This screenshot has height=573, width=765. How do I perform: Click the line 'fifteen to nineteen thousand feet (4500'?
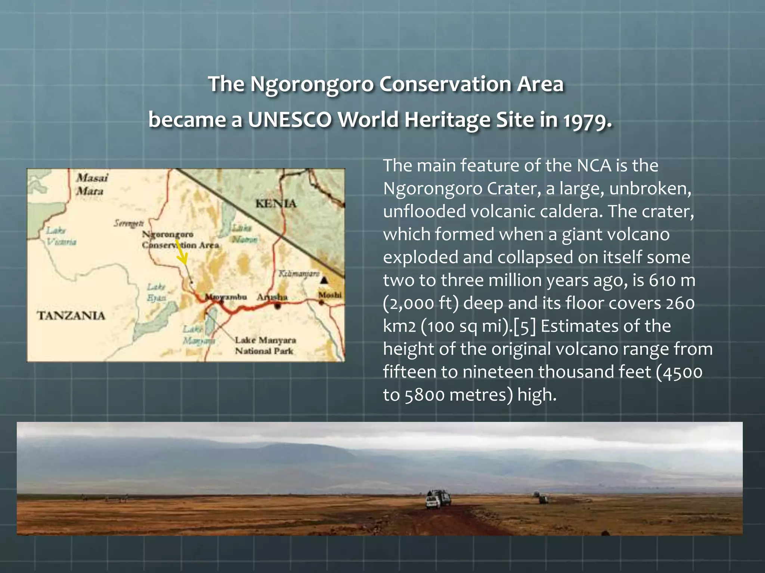point(543,372)
